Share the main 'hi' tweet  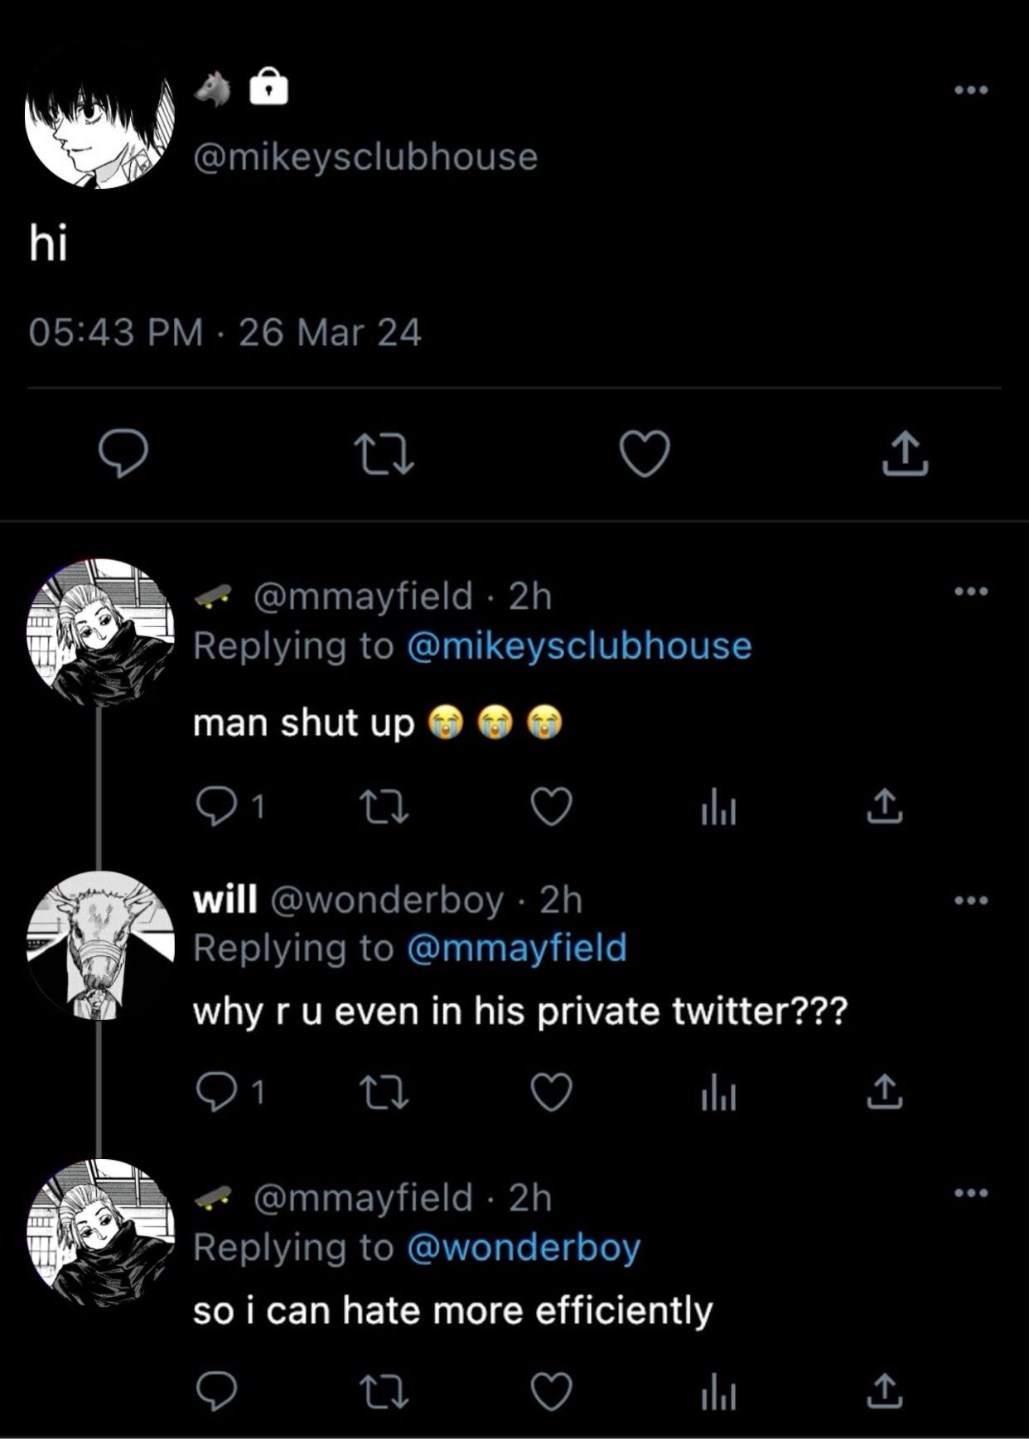click(x=905, y=454)
